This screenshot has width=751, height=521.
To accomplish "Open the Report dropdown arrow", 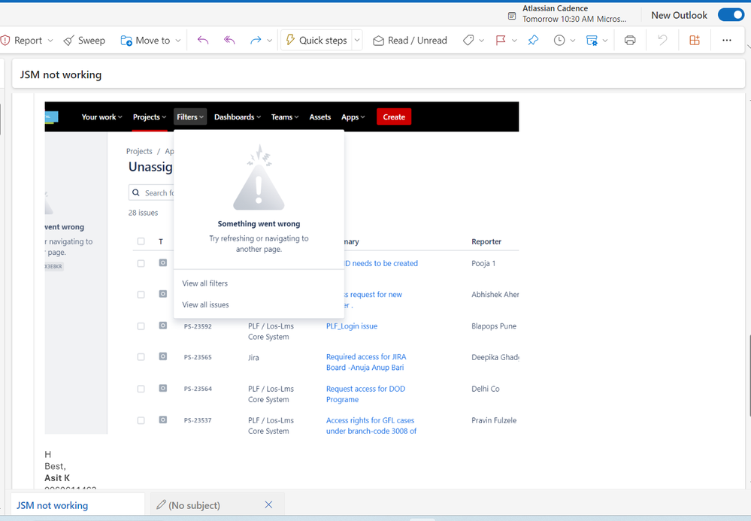I will pyautogui.click(x=50, y=41).
